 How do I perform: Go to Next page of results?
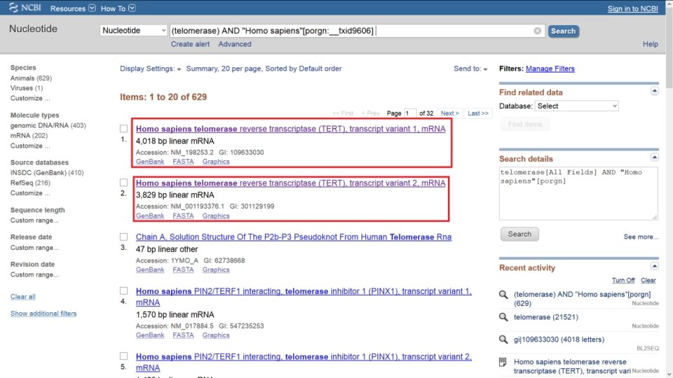click(450, 113)
